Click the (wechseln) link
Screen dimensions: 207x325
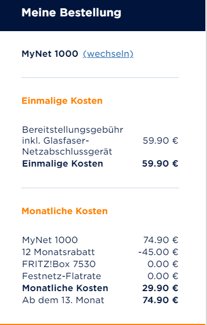point(108,54)
